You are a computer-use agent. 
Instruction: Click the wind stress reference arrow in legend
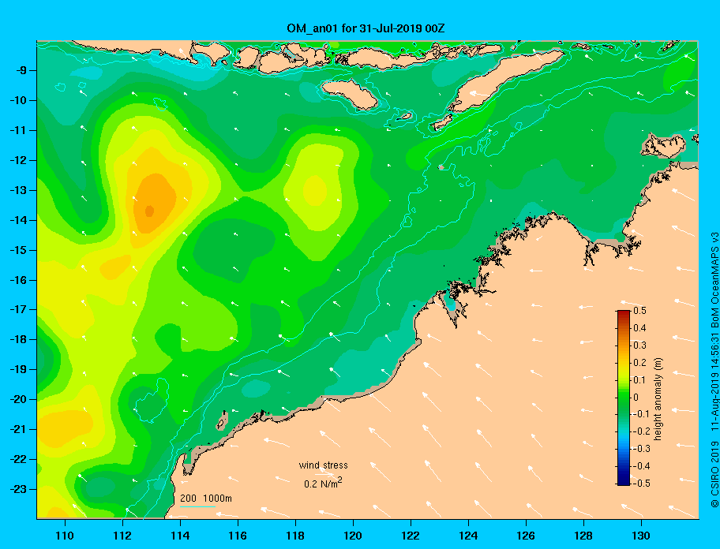326,474
